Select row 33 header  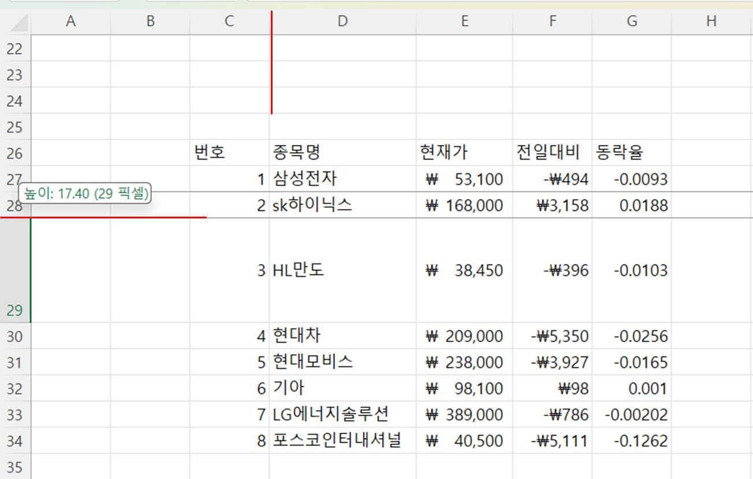[x=15, y=415]
